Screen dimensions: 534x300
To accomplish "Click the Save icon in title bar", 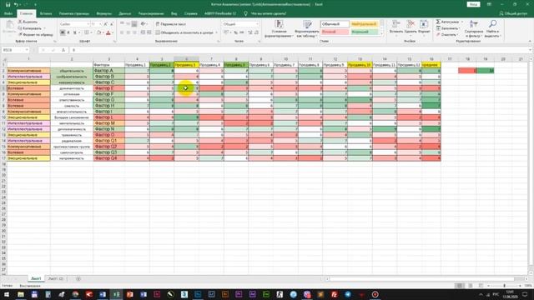I will [x=8, y=4].
